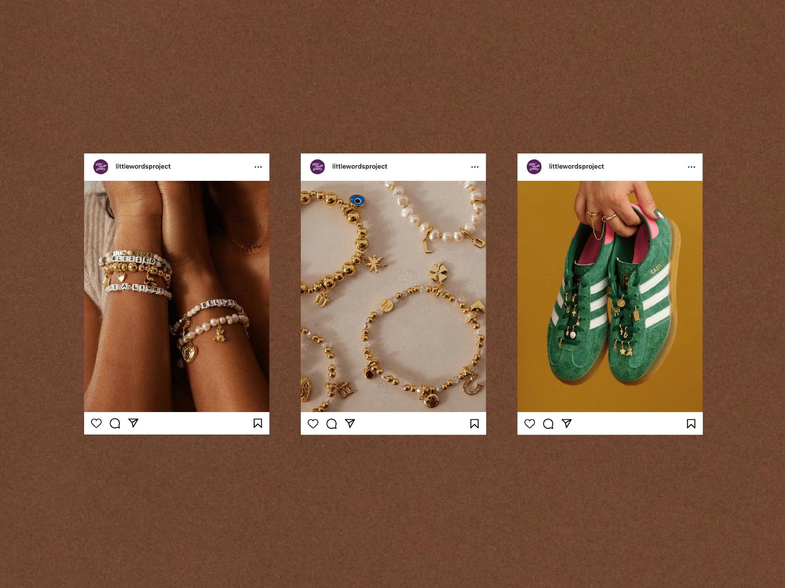
Task: Open the gold charm bracelets photo
Action: tap(393, 296)
